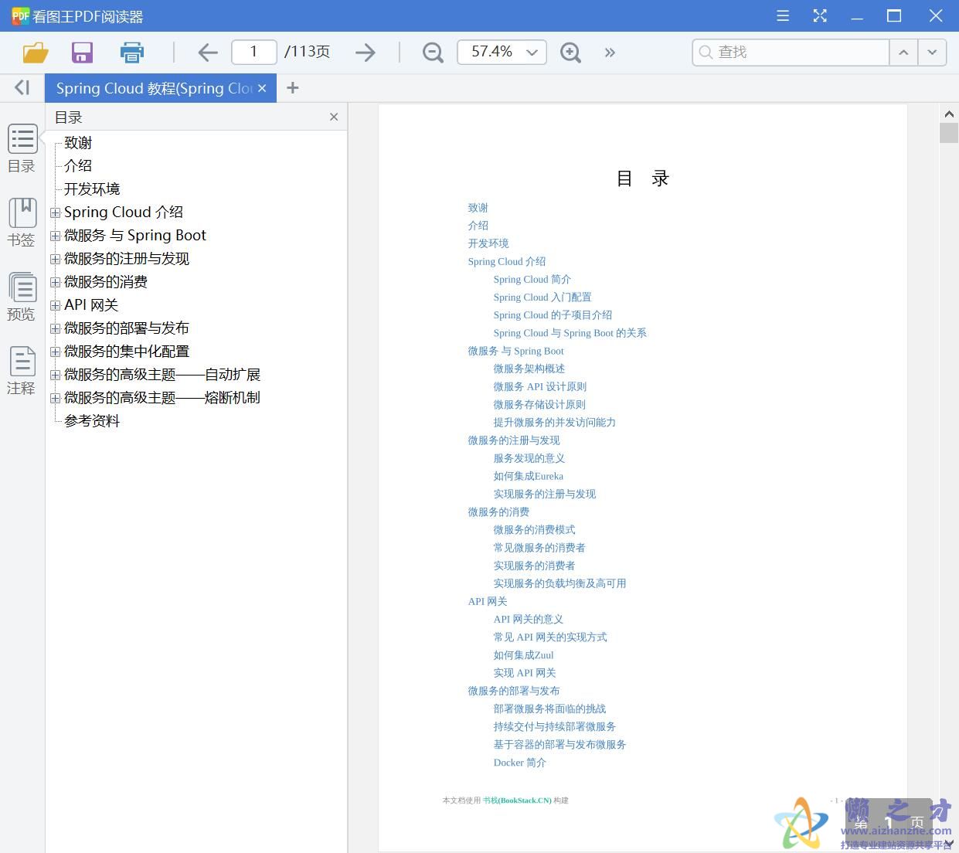Expand 微服务的注册与发现 node
The width and height of the screenshot is (959, 853).
point(55,259)
